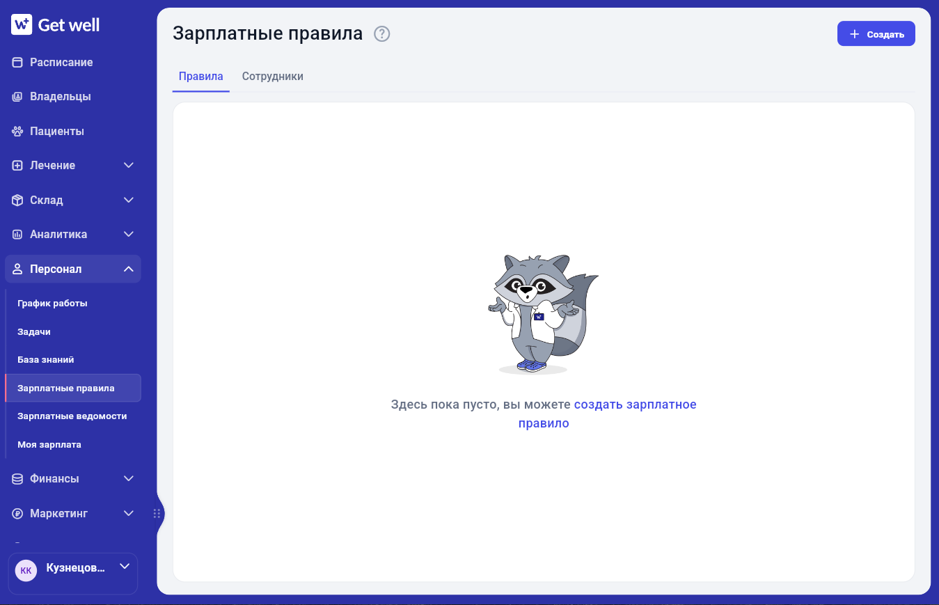The height and width of the screenshot is (605, 939).
Task: Click the raccoon mascot illustration
Action: (543, 314)
